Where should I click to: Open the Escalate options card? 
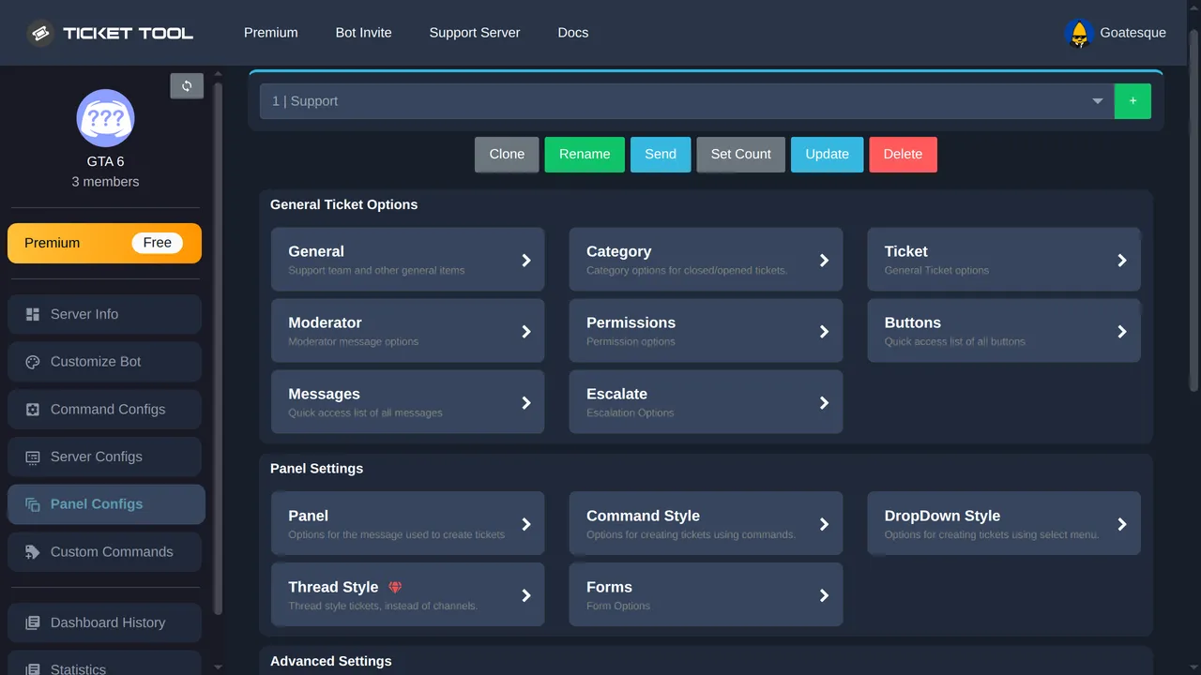pyautogui.click(x=706, y=402)
